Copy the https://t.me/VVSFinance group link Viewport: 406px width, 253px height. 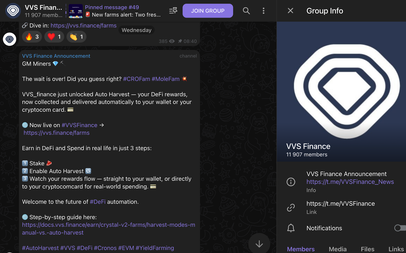341,204
